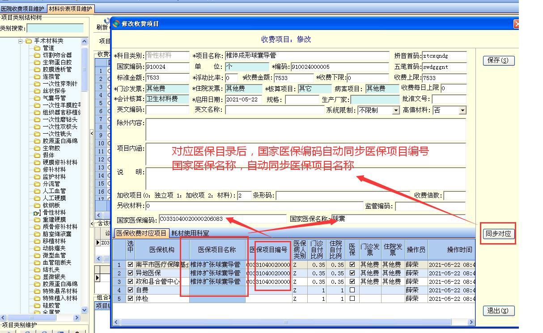Click the folder icon beside 生物蛋白胶
Screen dimensions: 543x333
37,63
